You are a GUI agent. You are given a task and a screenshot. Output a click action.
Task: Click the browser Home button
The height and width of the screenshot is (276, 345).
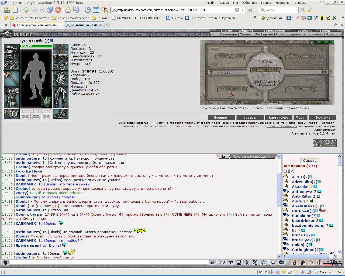[x=68, y=10]
